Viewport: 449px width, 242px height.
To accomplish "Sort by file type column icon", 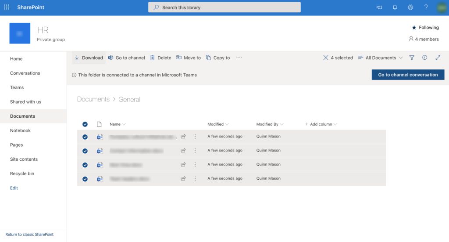I will pos(99,124).
